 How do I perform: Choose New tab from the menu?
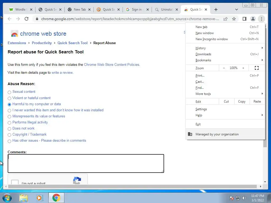225,27
